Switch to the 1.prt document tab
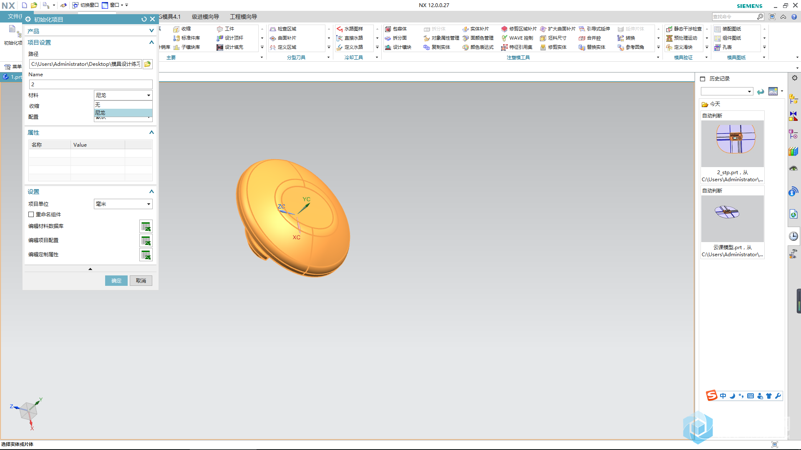 point(12,77)
